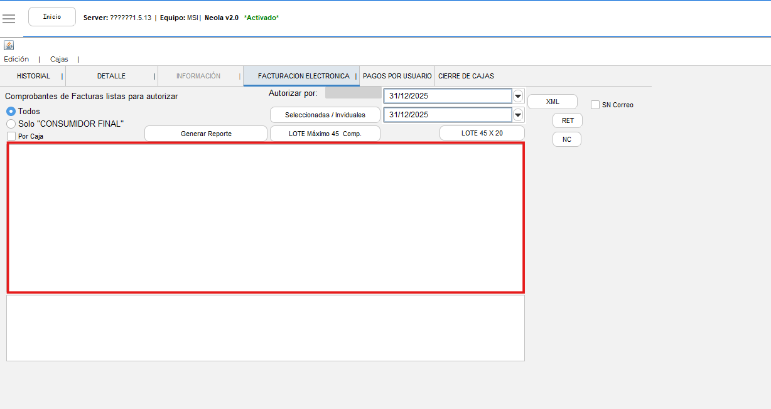The height and width of the screenshot is (409, 771).
Task: Go to the CIERRE DE CAJAS tab
Action: click(466, 76)
